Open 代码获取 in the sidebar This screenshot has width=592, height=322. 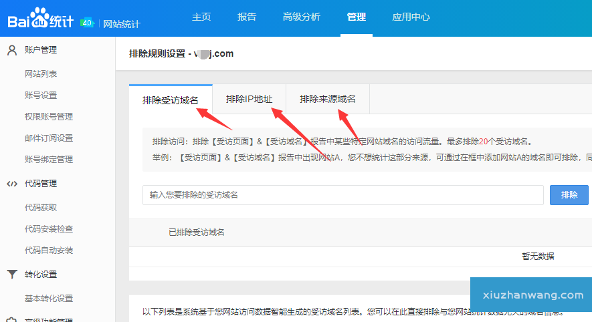click(41, 208)
